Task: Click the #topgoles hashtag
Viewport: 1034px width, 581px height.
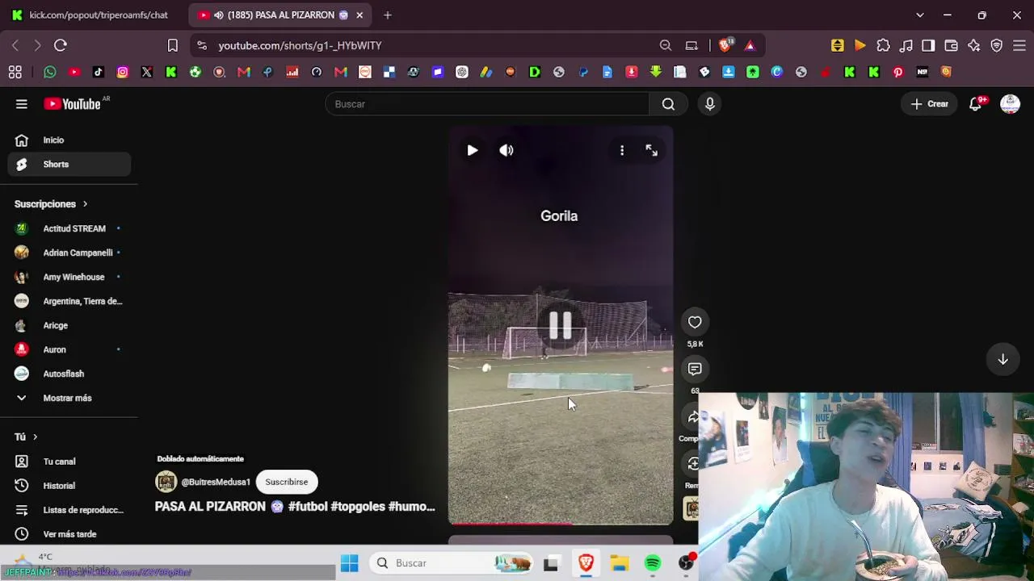Action: coord(358,507)
